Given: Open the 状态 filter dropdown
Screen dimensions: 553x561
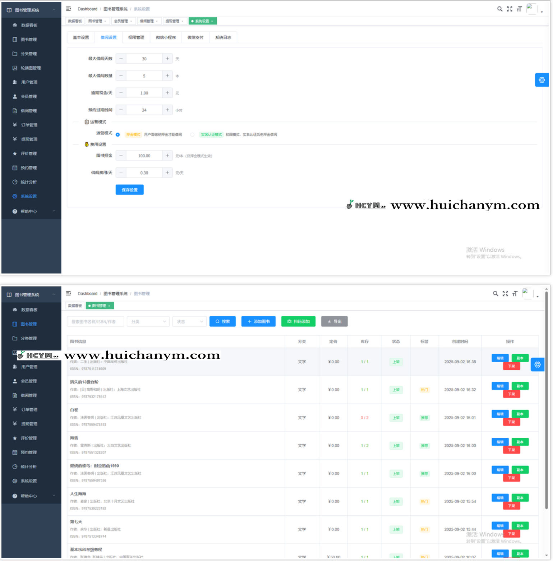Looking at the screenshot, I should click(189, 322).
